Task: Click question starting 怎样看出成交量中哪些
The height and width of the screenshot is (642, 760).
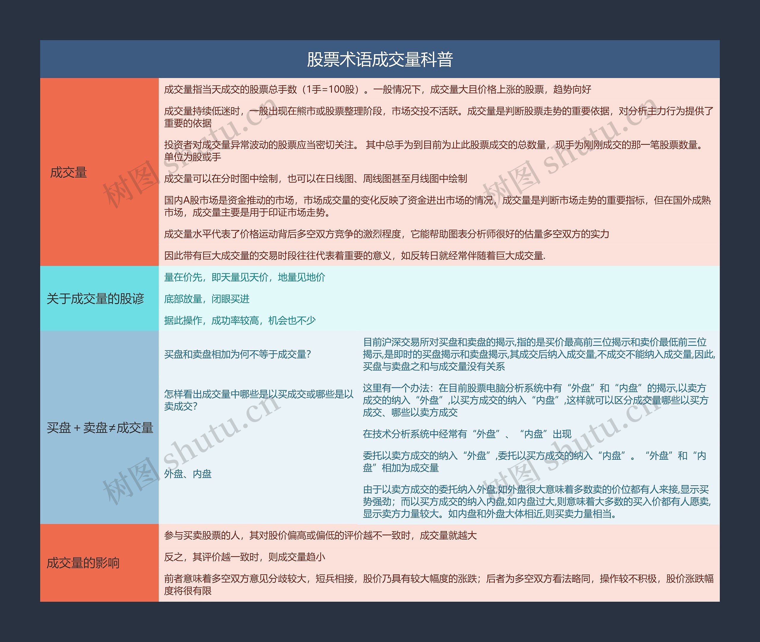Action: pos(259,400)
